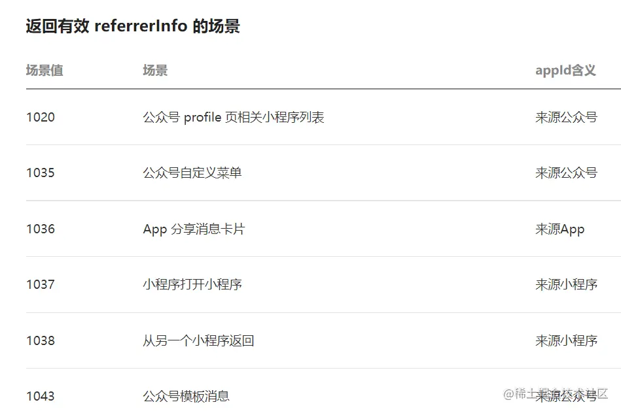Click the 公众号自定义菜单 scene cell
Viewport: 621px width, 413px height.
192,173
